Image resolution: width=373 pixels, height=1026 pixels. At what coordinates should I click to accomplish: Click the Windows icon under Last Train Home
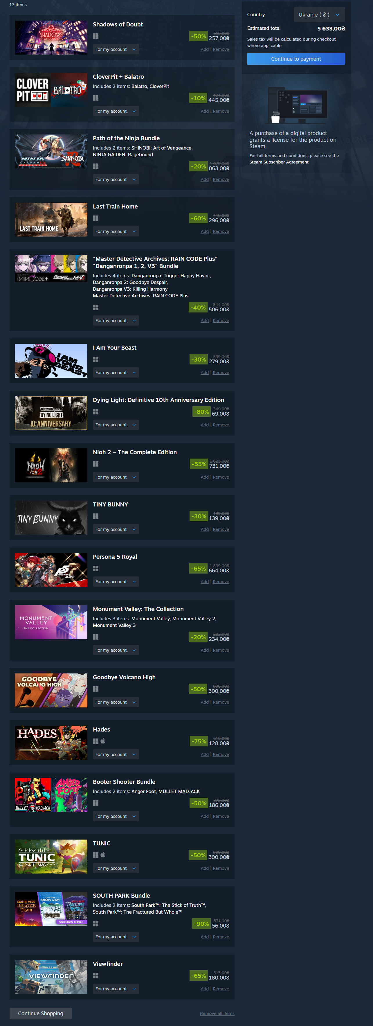click(x=95, y=218)
